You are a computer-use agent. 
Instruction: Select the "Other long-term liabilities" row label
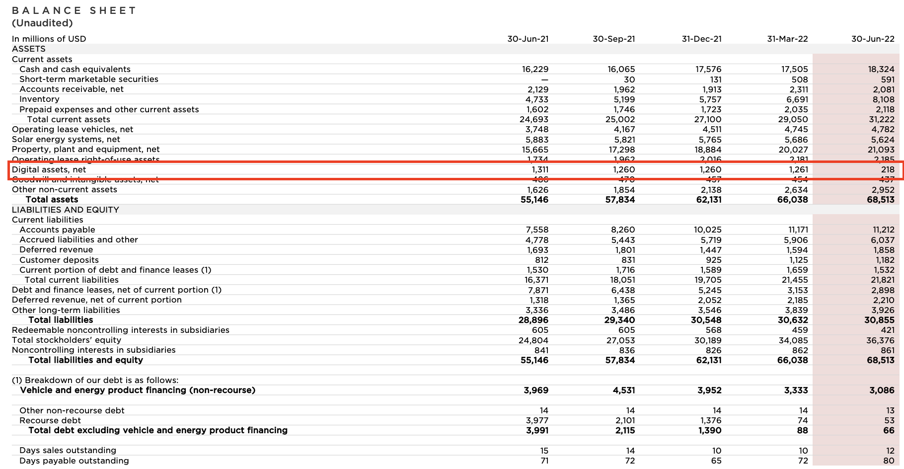click(x=66, y=310)
